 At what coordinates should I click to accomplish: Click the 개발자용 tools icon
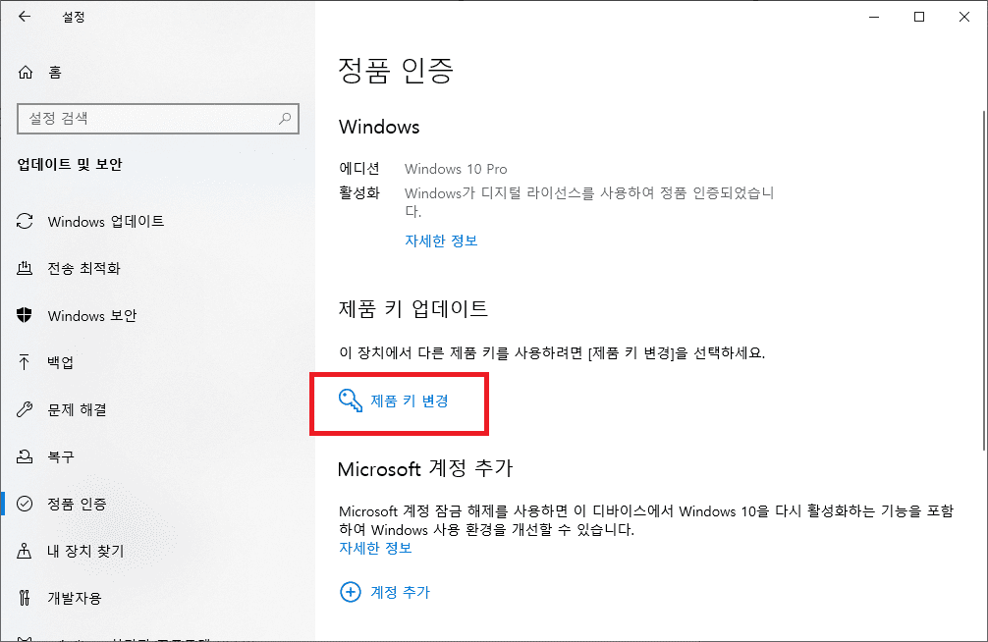pyautogui.click(x=25, y=597)
